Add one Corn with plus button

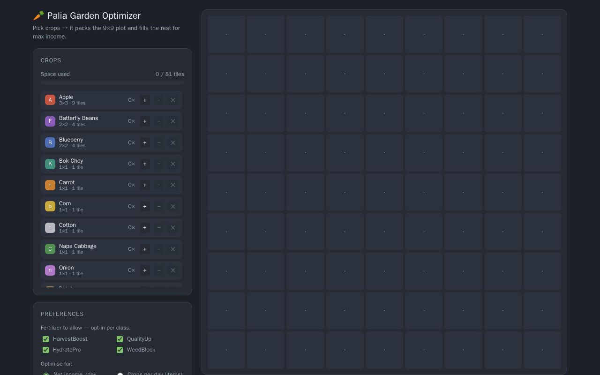point(145,206)
